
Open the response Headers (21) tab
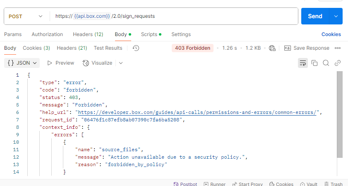coord(72,48)
